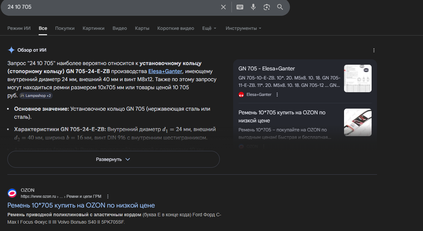
Task: Expand the Ещё dropdown menu
Action: 209,28
